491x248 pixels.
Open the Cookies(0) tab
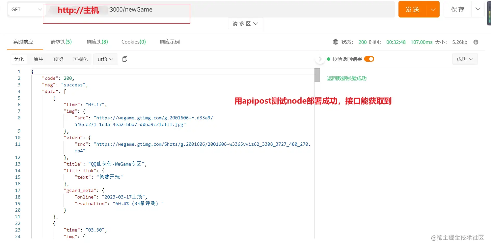134,42
